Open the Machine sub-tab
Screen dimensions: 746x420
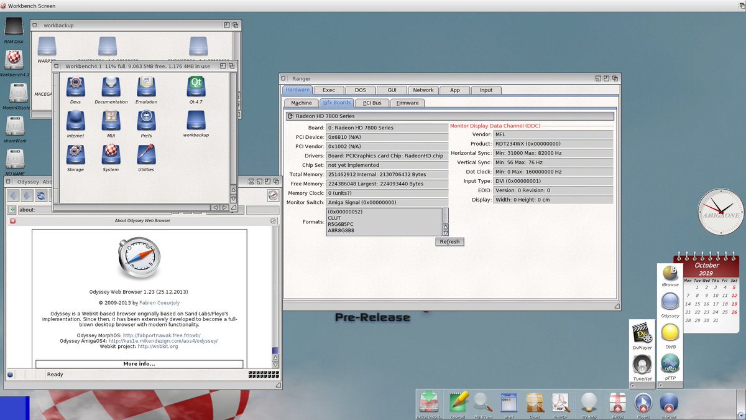pyautogui.click(x=302, y=103)
